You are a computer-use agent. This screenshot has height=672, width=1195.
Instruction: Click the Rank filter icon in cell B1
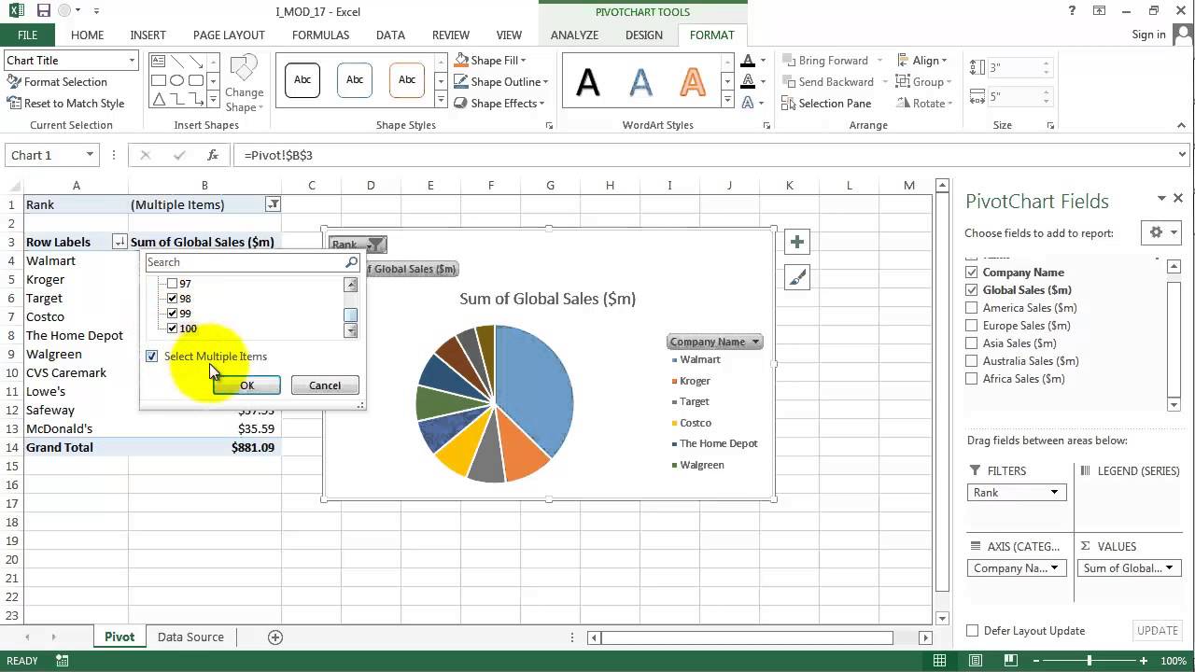pos(273,204)
